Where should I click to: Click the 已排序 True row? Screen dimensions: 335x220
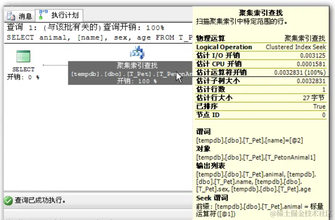(261, 106)
